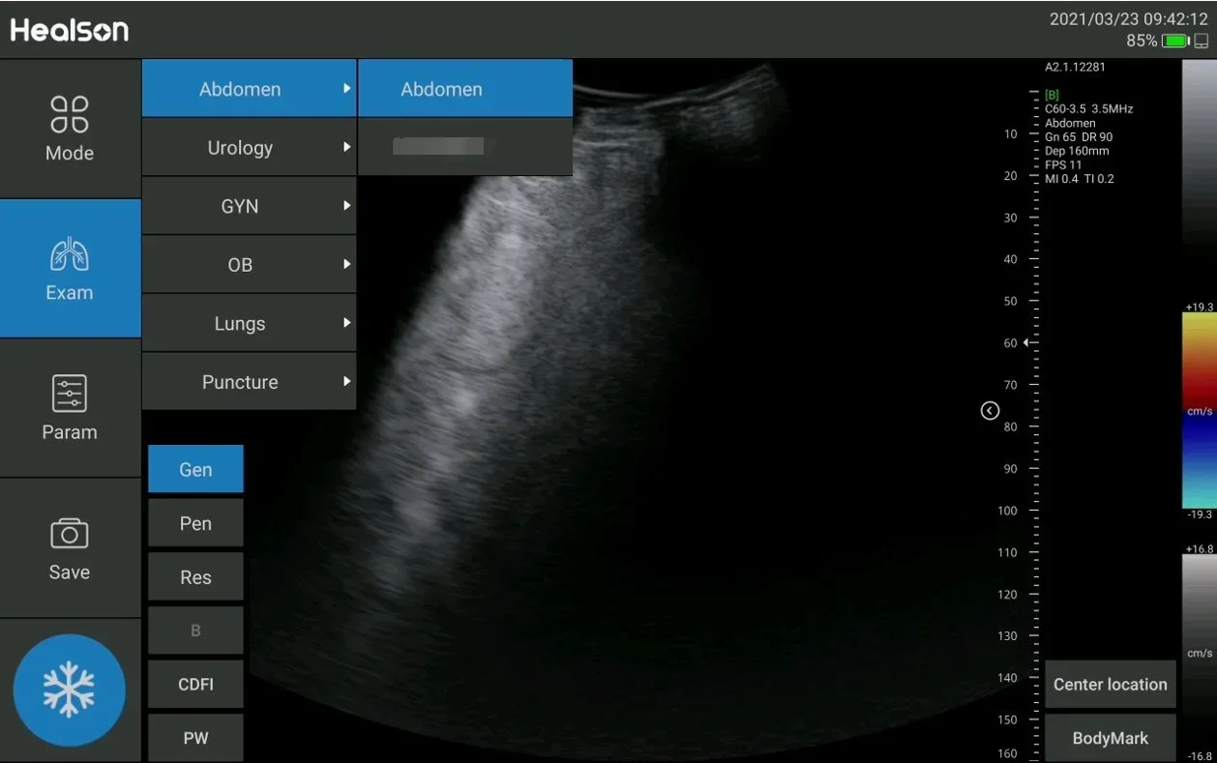The width and height of the screenshot is (1217, 763).
Task: Switch to Res resolution mode
Action: pos(195,577)
